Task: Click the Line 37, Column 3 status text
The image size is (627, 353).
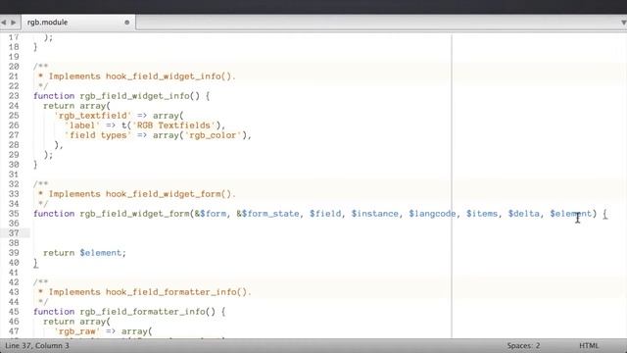Action: pyautogui.click(x=37, y=345)
